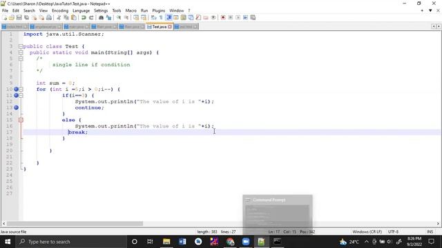Show hidden system tray icons chevron
The image size is (442, 248).
[366, 242]
